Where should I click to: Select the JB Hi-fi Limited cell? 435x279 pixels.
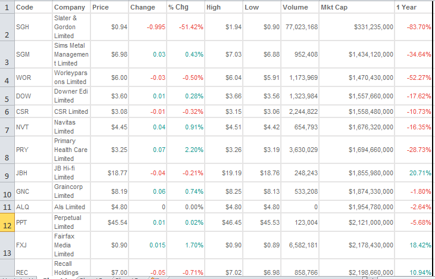[71, 173]
